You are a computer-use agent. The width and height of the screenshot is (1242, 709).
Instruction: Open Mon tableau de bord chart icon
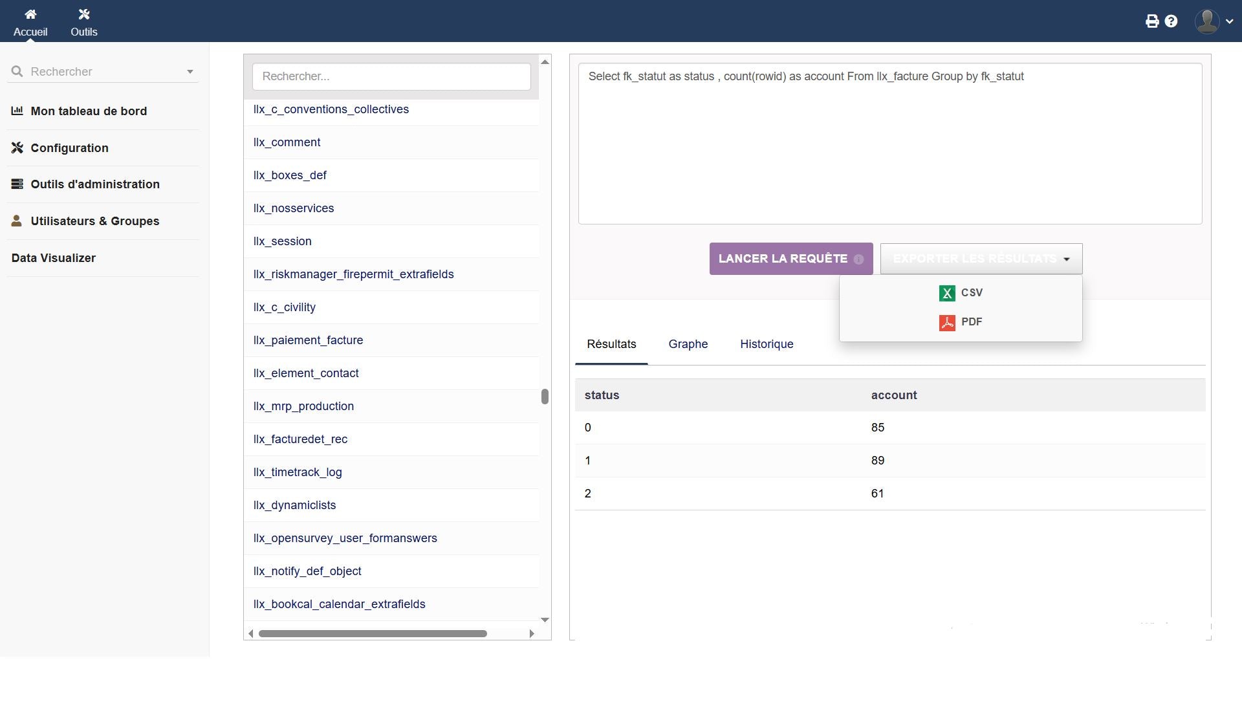[17, 111]
